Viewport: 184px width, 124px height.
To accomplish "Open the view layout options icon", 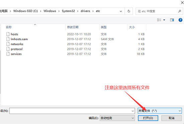I will [159, 20].
